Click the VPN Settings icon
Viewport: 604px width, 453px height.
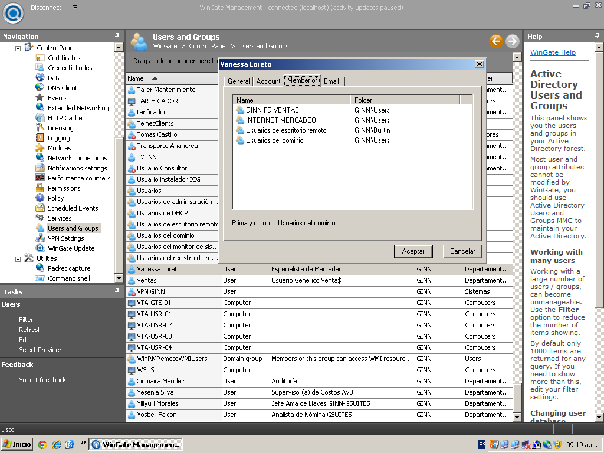tap(40, 238)
